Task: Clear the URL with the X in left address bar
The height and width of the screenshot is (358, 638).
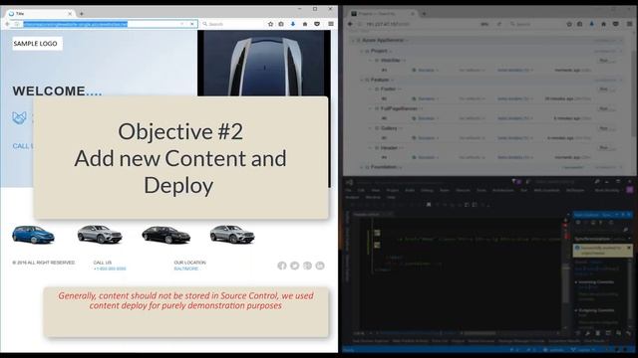Action: click(192, 24)
